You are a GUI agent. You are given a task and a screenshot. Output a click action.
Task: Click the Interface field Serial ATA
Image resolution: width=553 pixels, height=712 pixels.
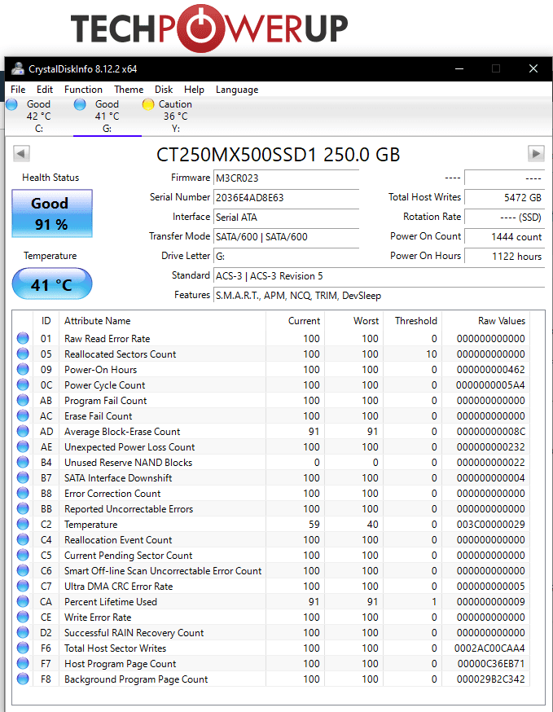click(x=286, y=217)
